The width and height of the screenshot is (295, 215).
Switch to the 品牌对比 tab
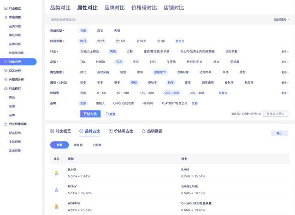coord(114,8)
